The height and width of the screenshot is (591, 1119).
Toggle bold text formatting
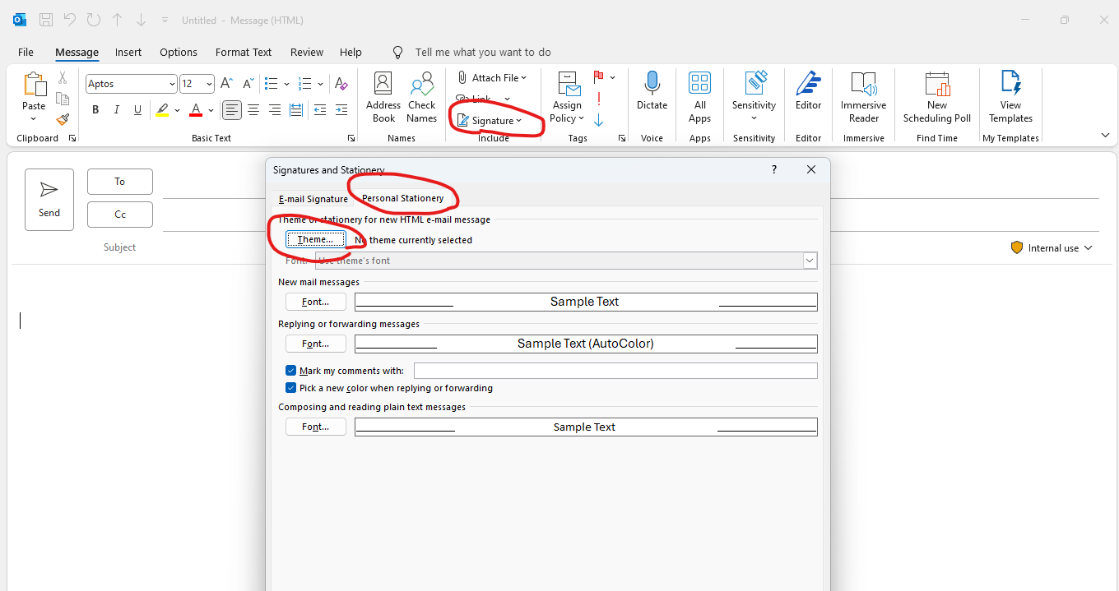coord(95,109)
